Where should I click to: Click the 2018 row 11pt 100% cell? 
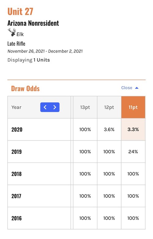click(133, 174)
